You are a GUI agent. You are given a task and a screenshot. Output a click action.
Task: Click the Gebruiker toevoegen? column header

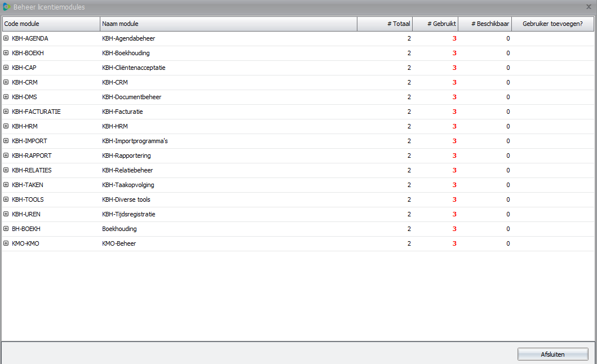(x=552, y=24)
